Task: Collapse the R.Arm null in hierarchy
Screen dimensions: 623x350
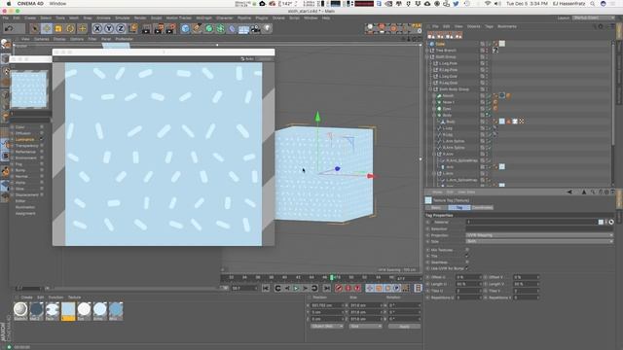Action: (x=434, y=154)
